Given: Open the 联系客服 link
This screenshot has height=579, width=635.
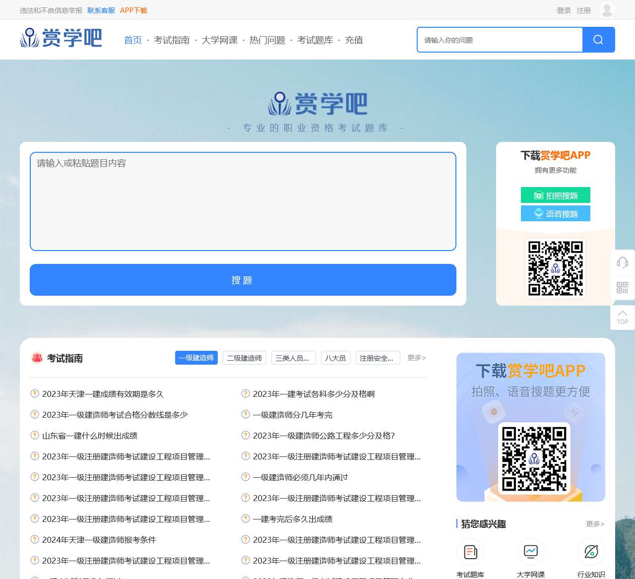Looking at the screenshot, I should tap(101, 10).
